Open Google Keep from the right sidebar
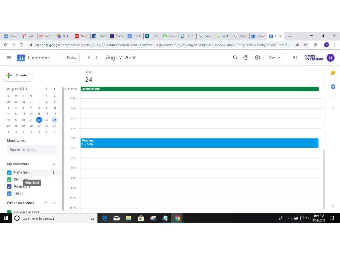The width and height of the screenshot is (340, 255). tap(333, 73)
